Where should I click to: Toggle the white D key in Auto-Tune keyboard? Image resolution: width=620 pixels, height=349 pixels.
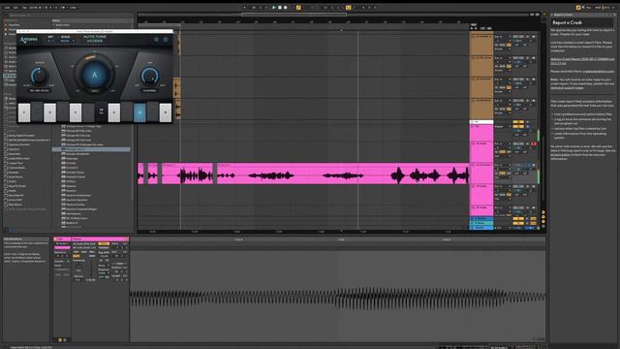pos(49,112)
